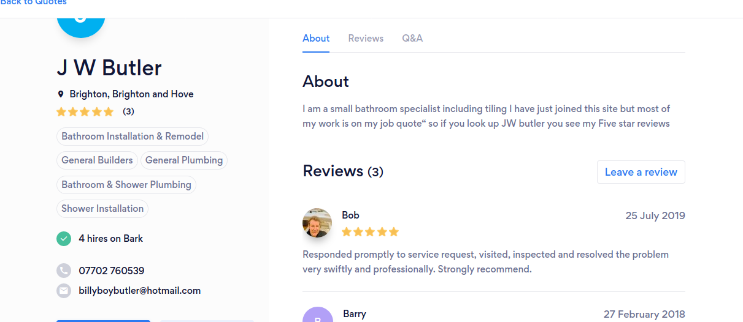The image size is (743, 322).
Task: Open the Reviews tab
Action: click(x=366, y=39)
